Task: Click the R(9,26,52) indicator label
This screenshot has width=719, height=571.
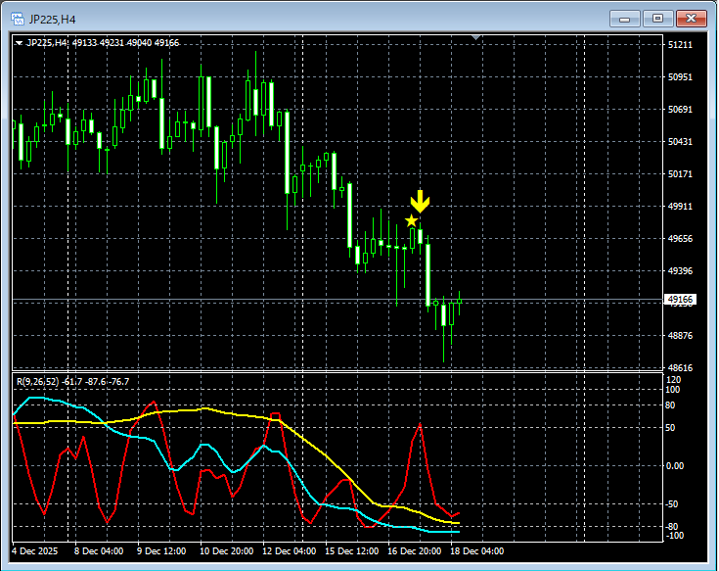Action: [39, 381]
